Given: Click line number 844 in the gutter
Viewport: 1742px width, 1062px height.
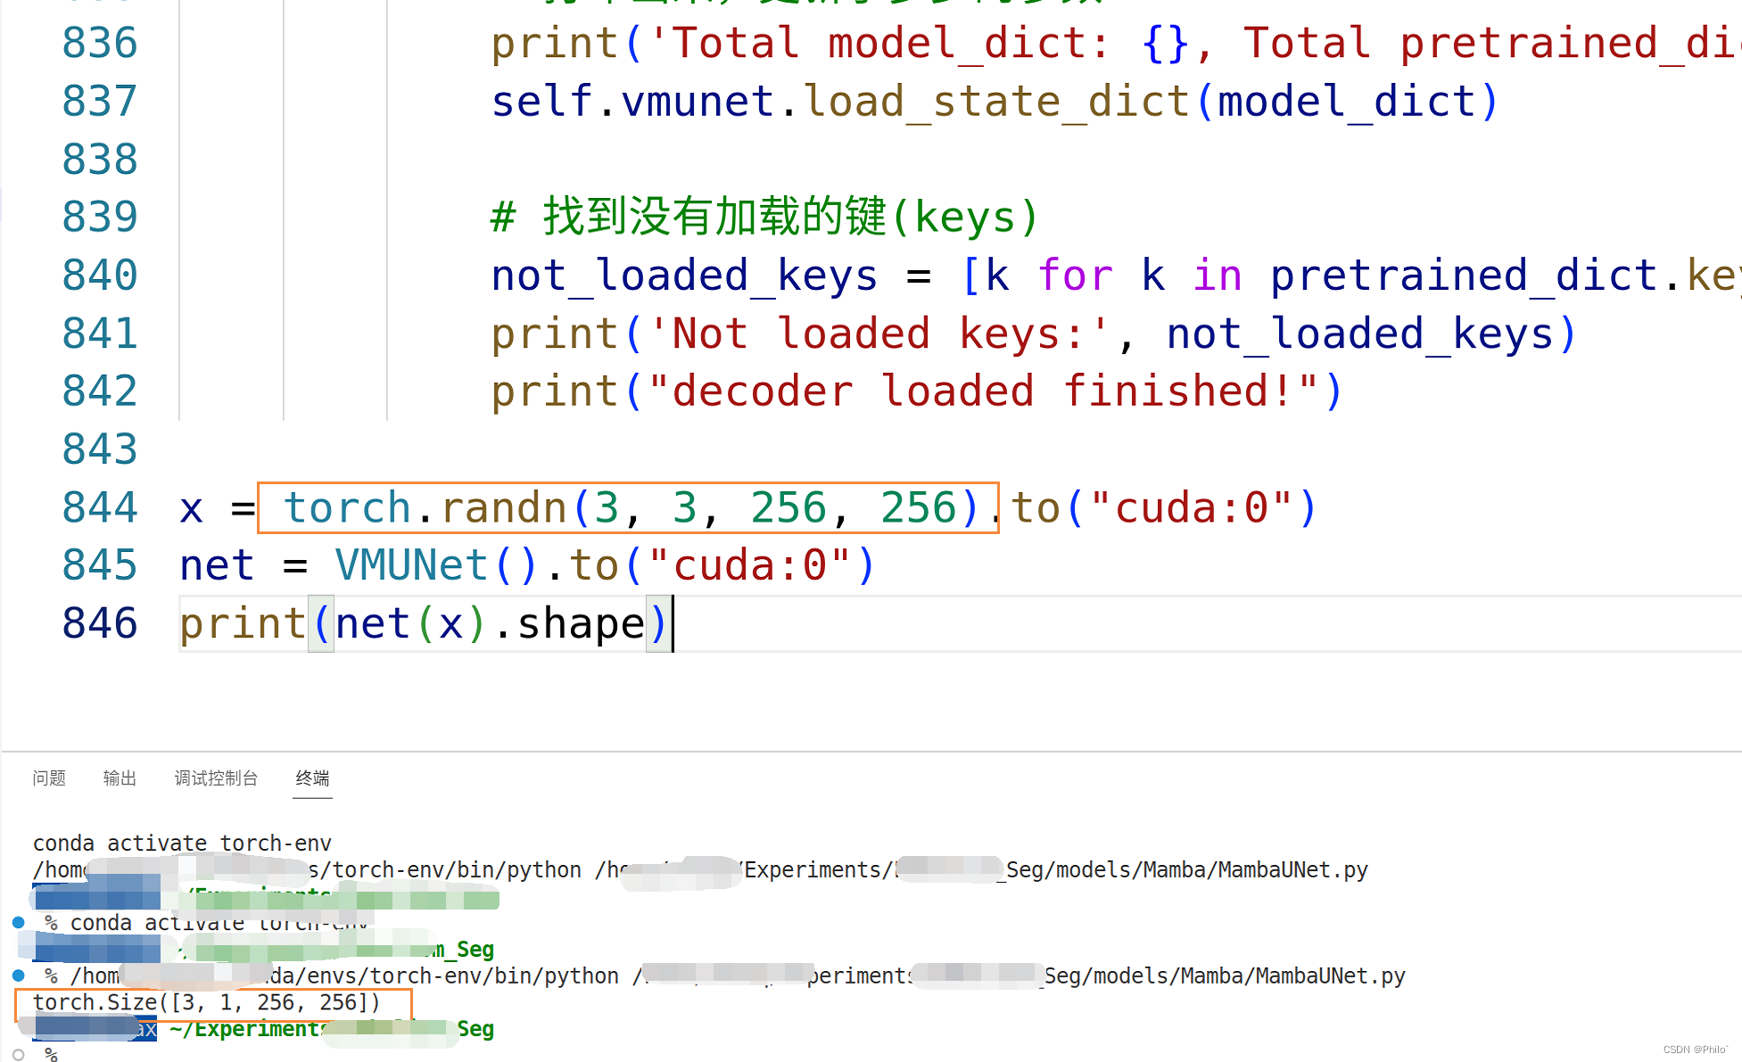Looking at the screenshot, I should point(100,507).
